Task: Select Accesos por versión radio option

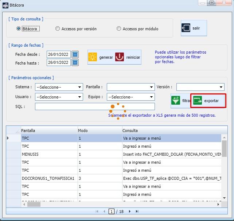Action: (58, 28)
